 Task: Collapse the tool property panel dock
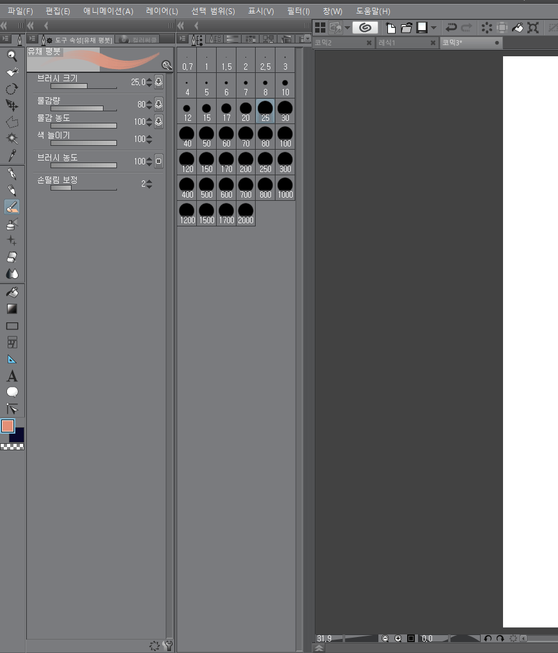pyautogui.click(x=31, y=26)
